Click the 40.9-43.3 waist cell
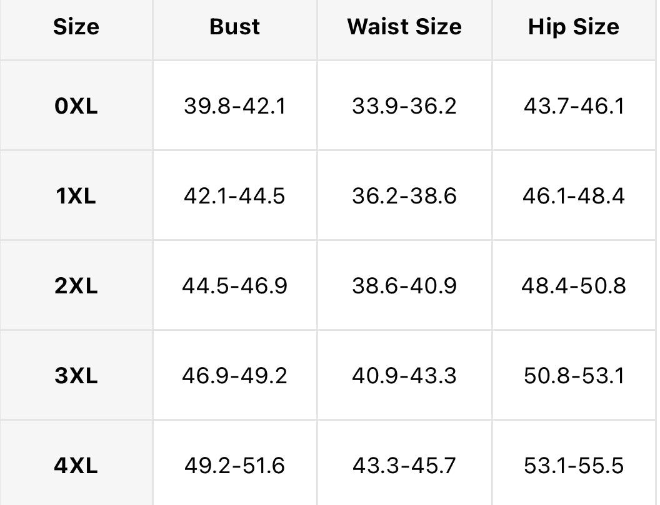This screenshot has height=505, width=660. [x=404, y=376]
